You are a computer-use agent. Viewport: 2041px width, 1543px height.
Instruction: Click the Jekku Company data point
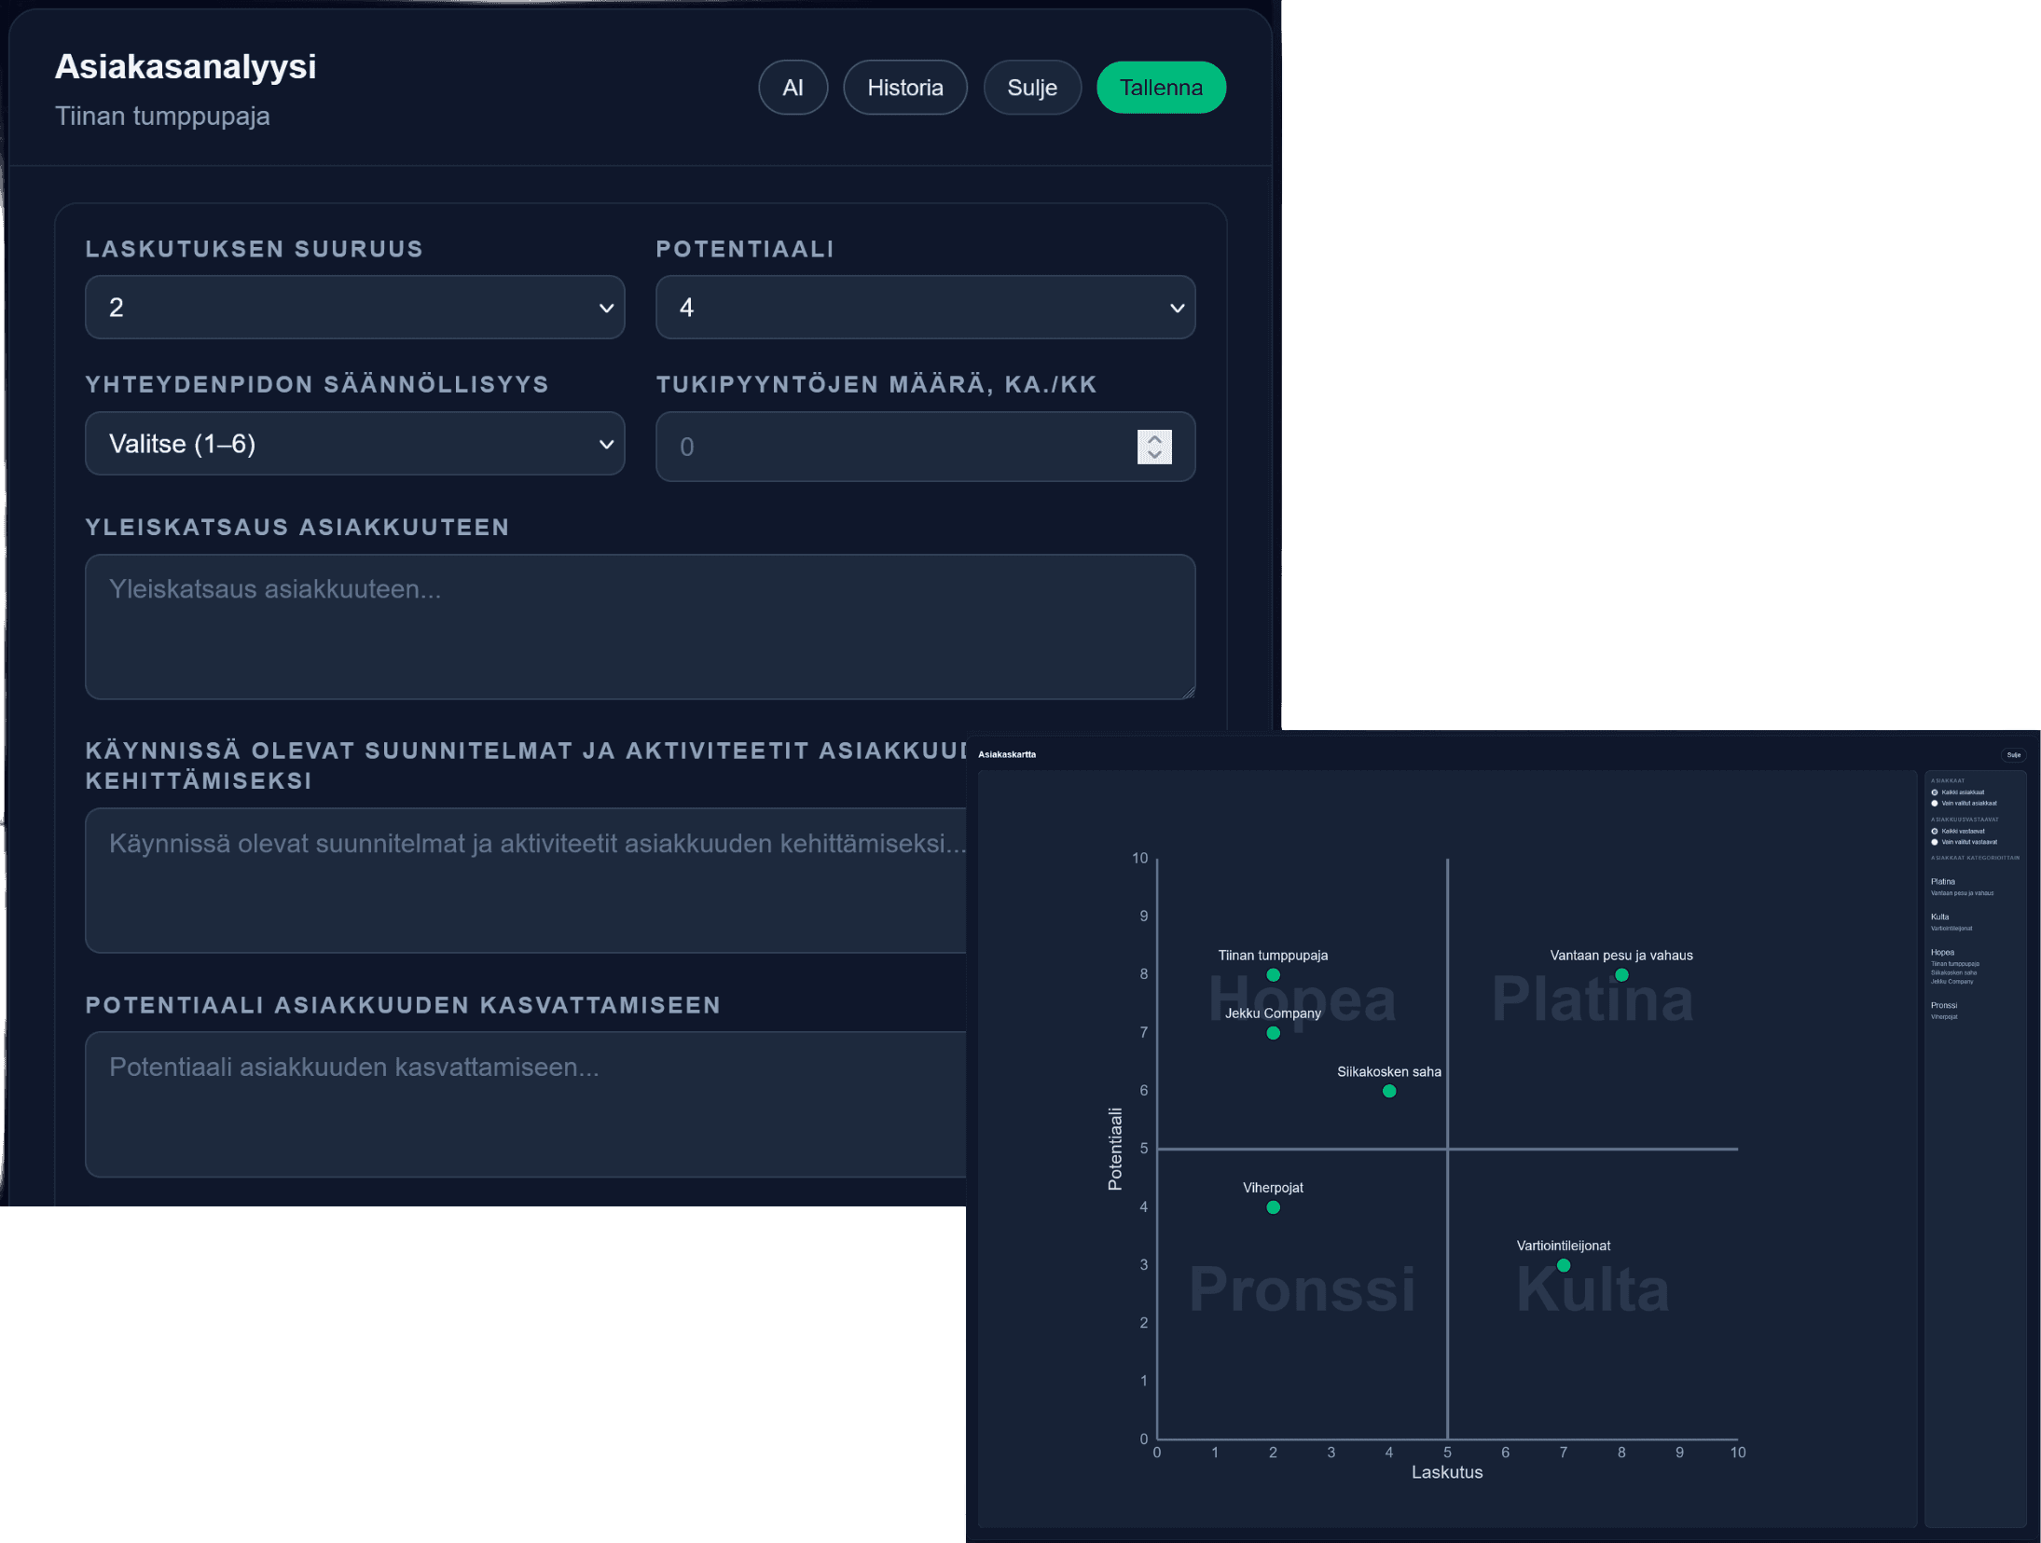pos(1273,1033)
